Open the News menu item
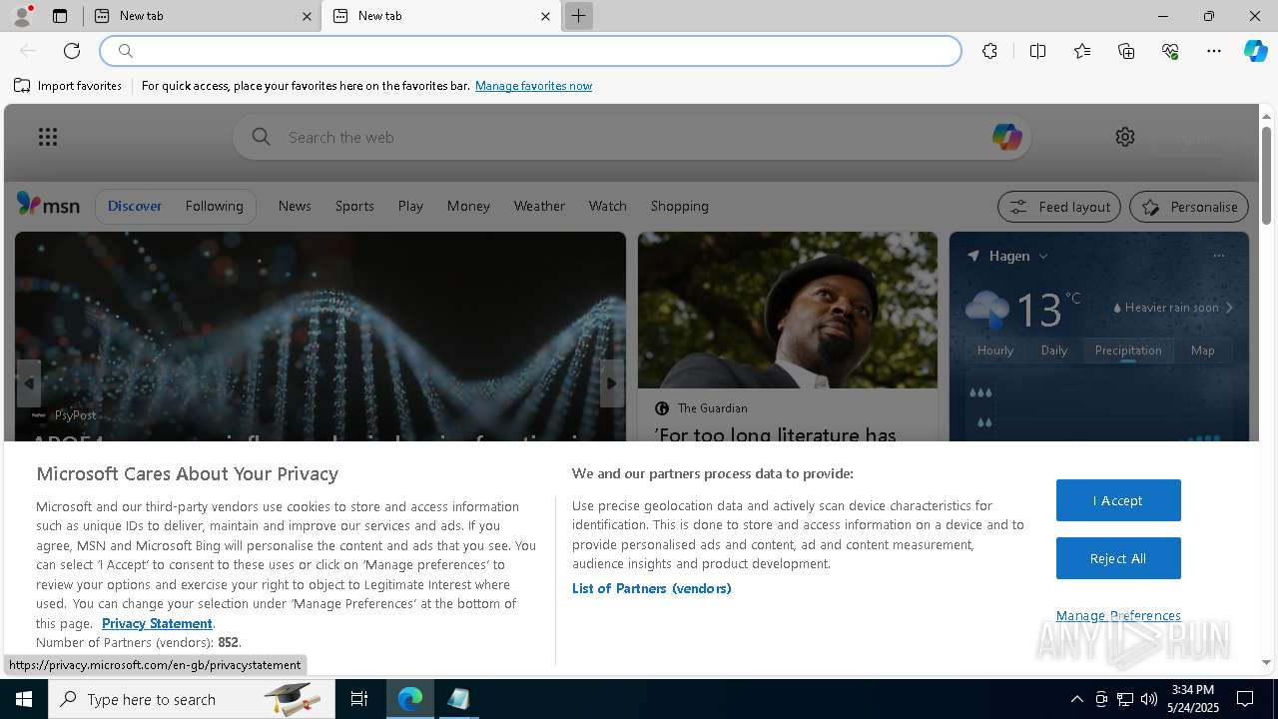The height and width of the screenshot is (719, 1278). pos(295,206)
